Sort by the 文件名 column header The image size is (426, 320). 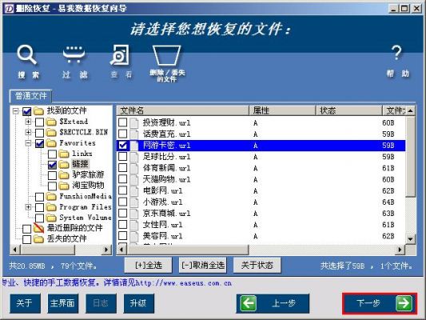pyautogui.click(x=183, y=110)
